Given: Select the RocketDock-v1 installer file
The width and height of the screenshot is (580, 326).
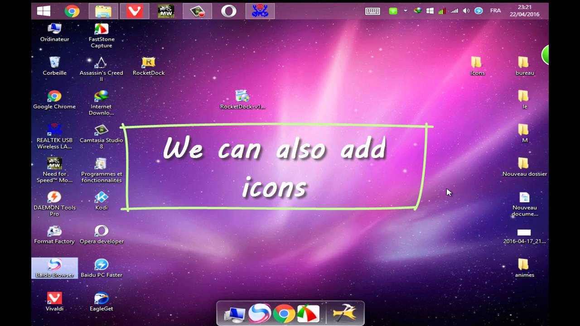Looking at the screenshot, I should pyautogui.click(x=242, y=100).
